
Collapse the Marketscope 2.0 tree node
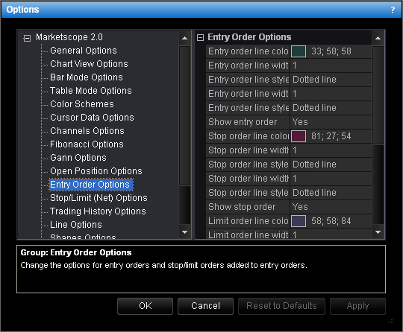coord(27,38)
